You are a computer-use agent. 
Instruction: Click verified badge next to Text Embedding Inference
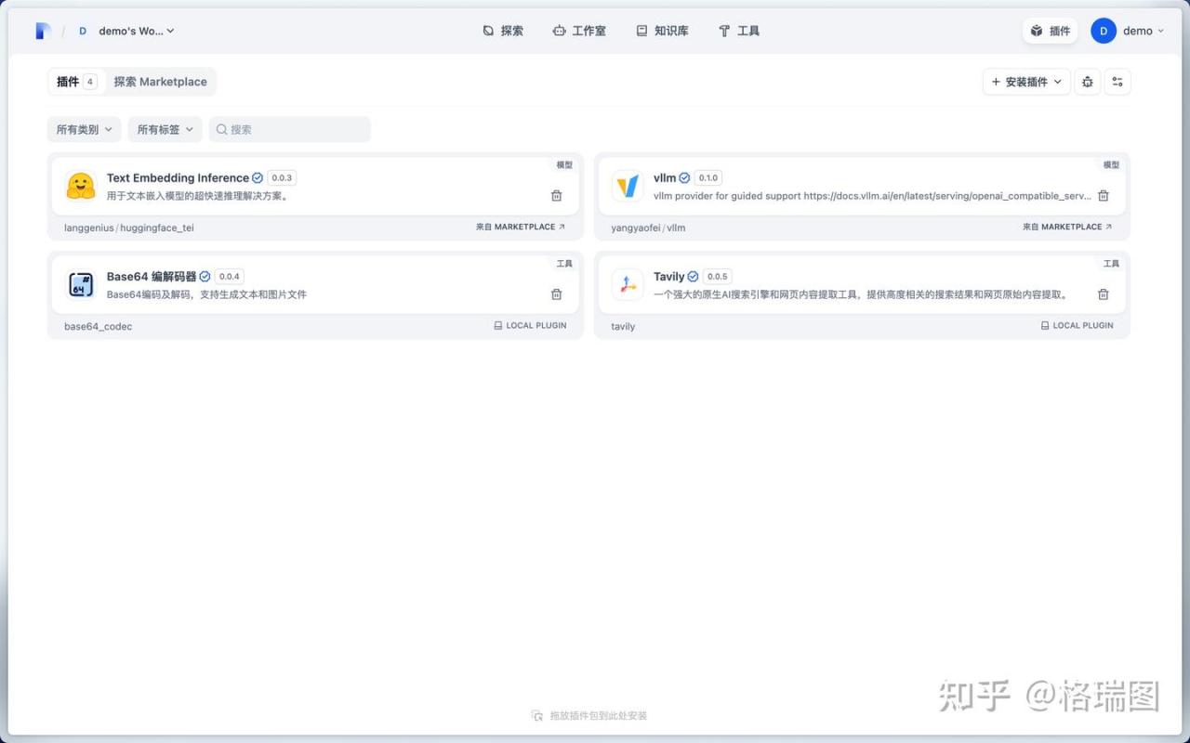tap(258, 177)
